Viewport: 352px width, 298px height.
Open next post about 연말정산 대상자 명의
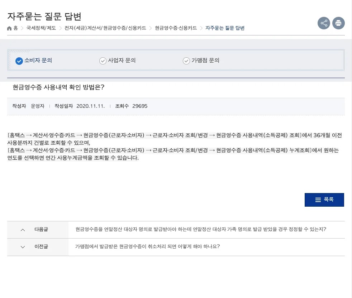click(x=201, y=229)
